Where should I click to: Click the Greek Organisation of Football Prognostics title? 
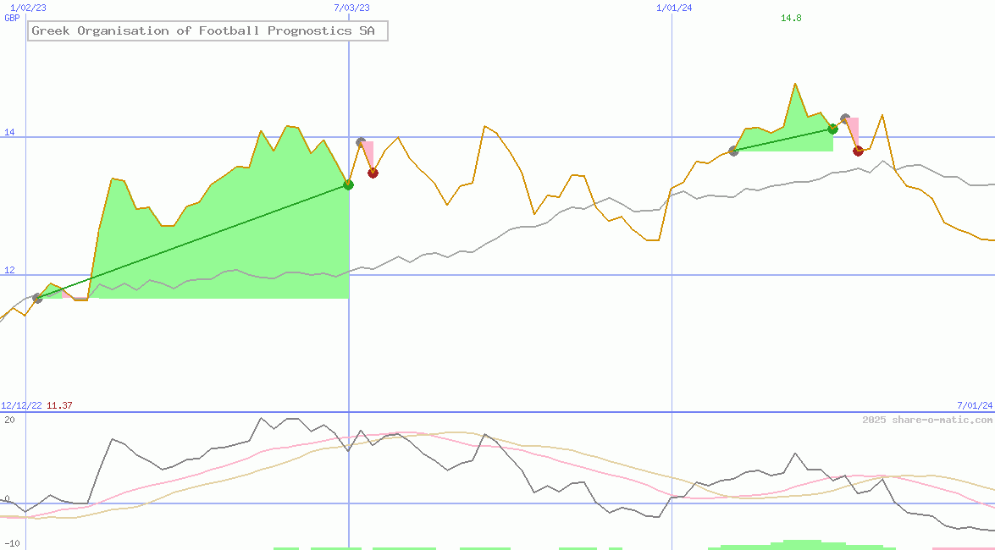click(208, 31)
